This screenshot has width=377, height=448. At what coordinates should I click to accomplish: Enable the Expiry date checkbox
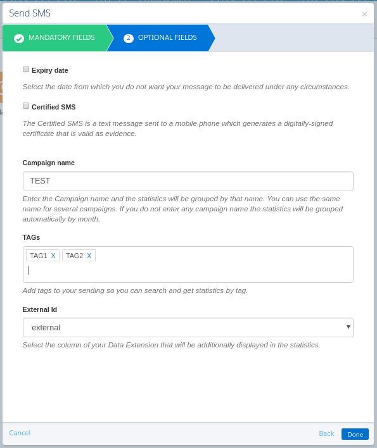pos(26,69)
